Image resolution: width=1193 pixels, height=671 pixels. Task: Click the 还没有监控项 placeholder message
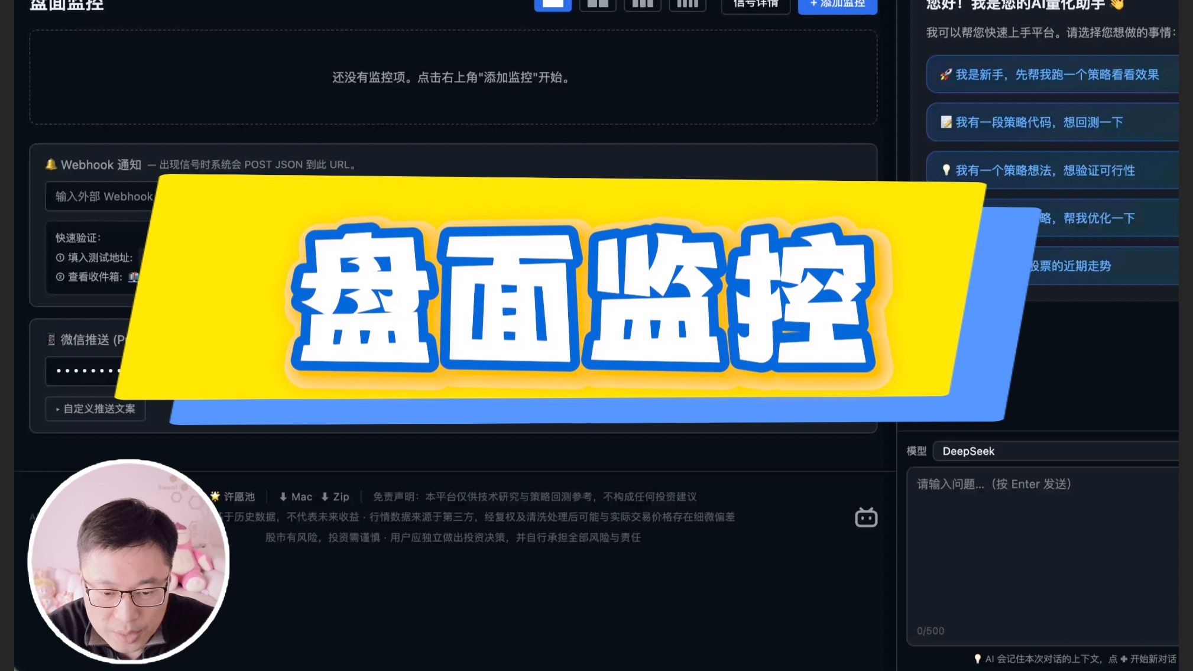pos(452,77)
